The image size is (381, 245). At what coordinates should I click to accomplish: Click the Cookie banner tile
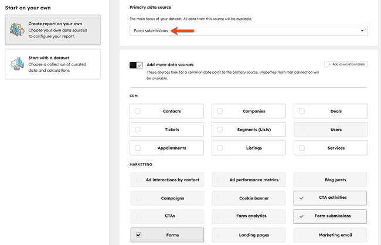pos(249,198)
